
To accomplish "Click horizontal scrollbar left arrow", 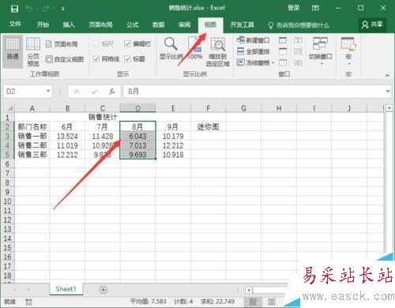I will 249,290.
